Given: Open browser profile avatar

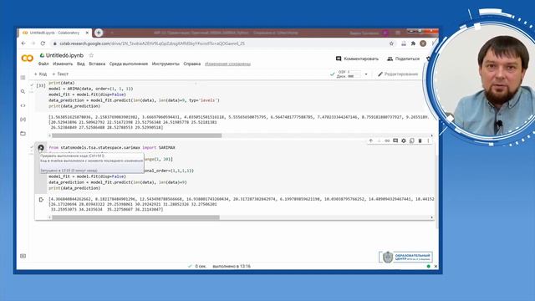Looking at the screenshot, I should (423, 43).
